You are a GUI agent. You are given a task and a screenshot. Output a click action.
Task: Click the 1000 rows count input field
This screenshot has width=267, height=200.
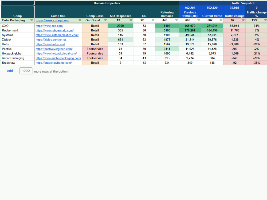pyautogui.click(x=26, y=71)
